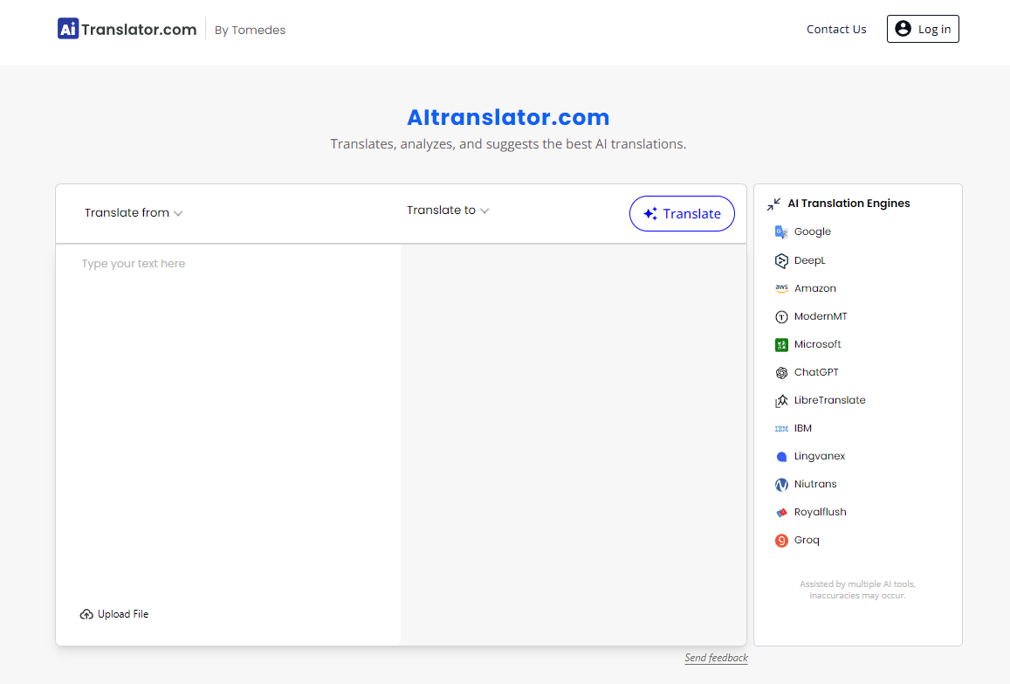Click the By Tomedes text

pyautogui.click(x=250, y=31)
